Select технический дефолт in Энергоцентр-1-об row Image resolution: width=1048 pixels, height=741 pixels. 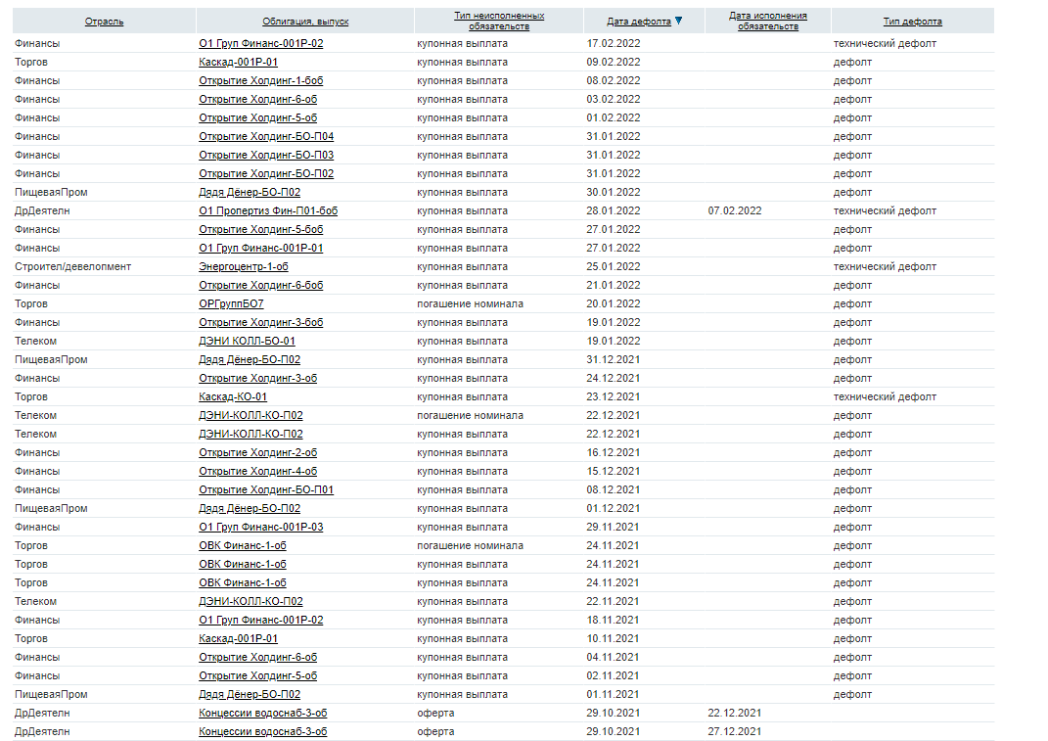(885, 267)
